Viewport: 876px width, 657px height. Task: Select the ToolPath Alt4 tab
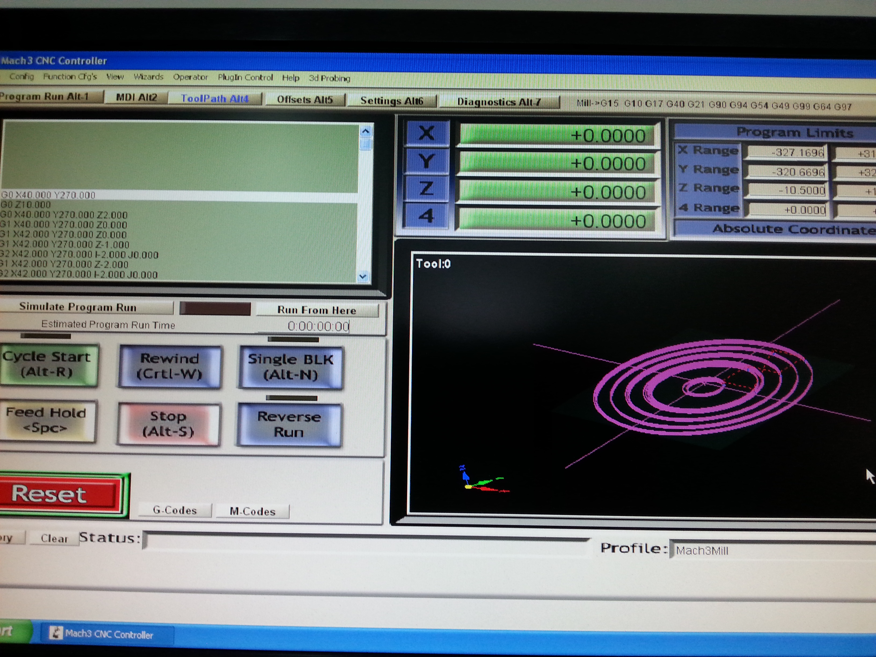pyautogui.click(x=215, y=98)
